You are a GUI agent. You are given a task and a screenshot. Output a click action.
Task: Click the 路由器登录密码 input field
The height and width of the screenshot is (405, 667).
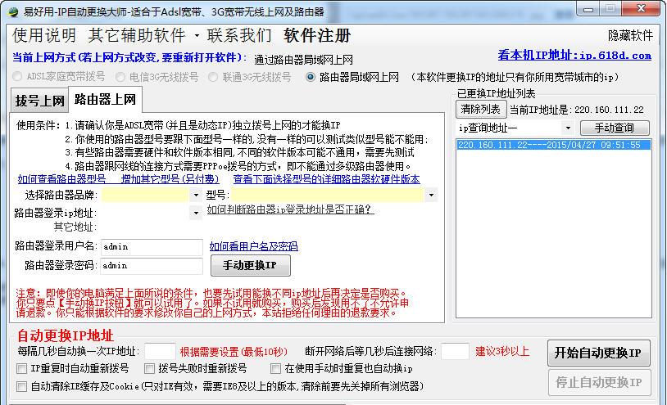(x=152, y=266)
